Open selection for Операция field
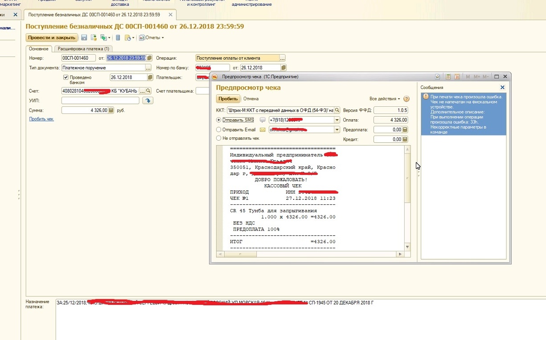546x340 pixels. (x=283, y=58)
